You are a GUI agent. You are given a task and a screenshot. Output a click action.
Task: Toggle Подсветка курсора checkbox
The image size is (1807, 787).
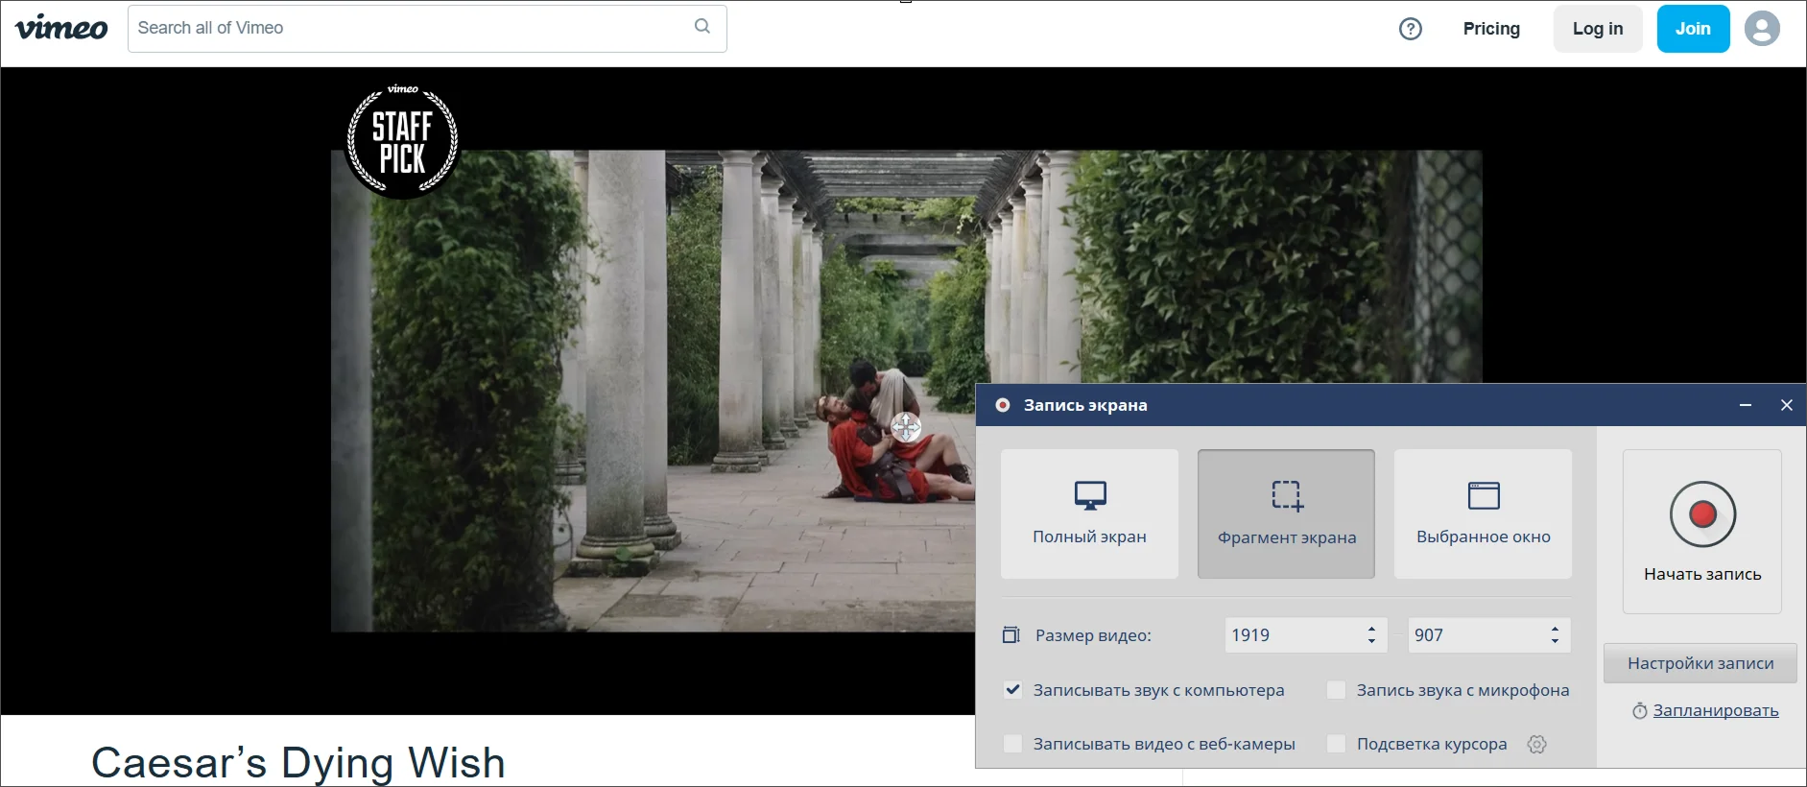(x=1336, y=744)
